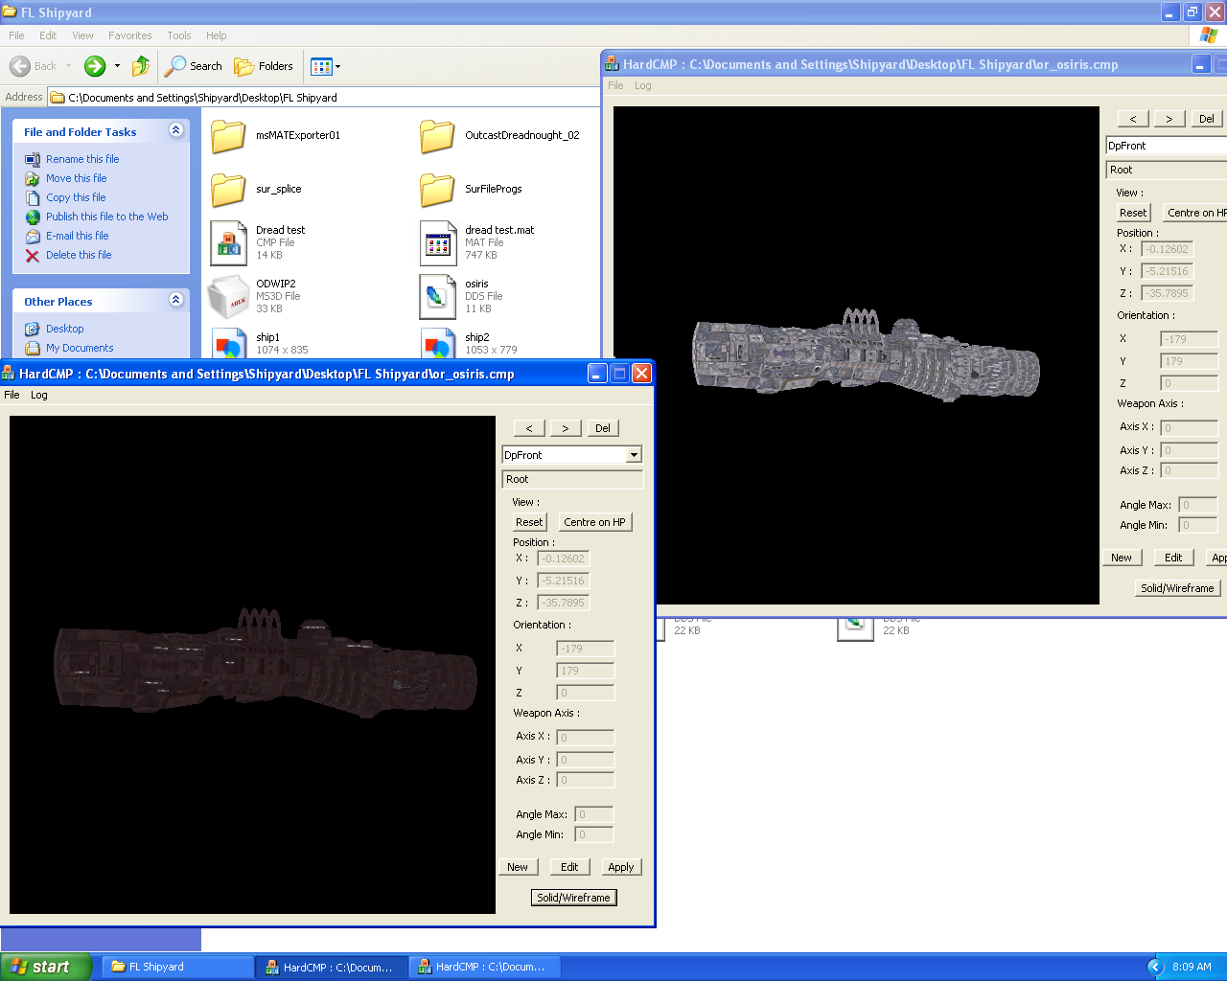Open the Log menu in front HardCMP window
This screenshot has height=981, width=1227.
click(x=38, y=395)
